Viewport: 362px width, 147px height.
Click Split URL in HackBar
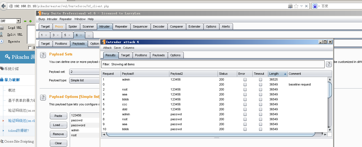pyautogui.click(x=15, y=34)
